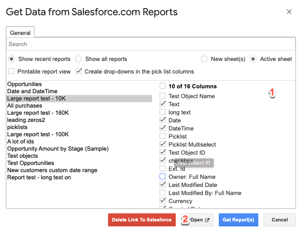Screen dimensions: 304x234
Task: Select Large report test - 100K
Action: [x=79, y=134]
